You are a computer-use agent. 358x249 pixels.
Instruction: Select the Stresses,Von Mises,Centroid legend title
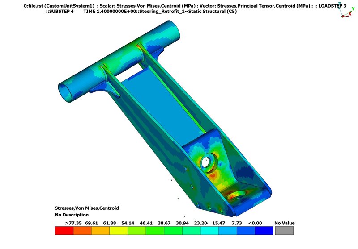pos(86,208)
